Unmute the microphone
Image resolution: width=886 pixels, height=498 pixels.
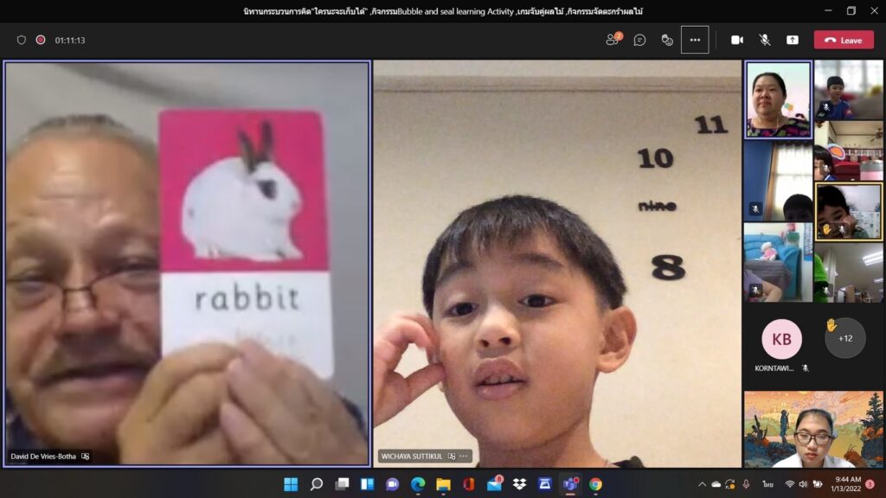pos(765,40)
